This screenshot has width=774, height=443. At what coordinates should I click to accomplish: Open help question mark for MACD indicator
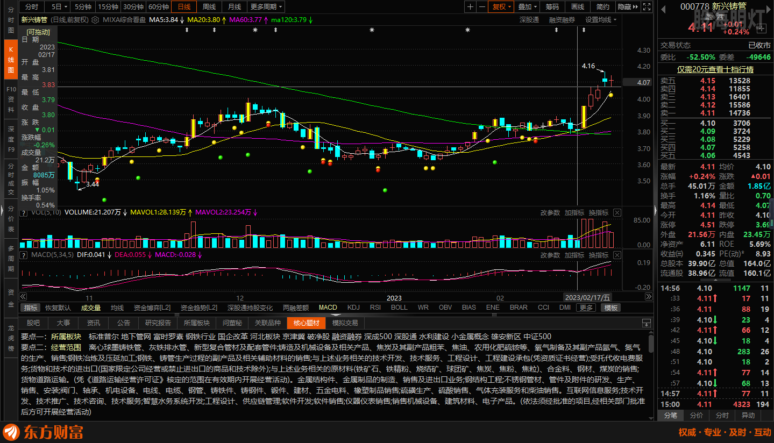pyautogui.click(x=23, y=254)
